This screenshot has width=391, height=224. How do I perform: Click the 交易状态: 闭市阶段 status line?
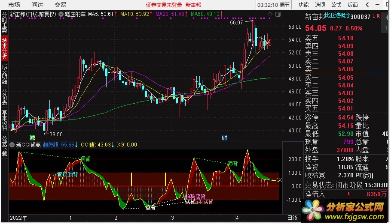[334, 185]
